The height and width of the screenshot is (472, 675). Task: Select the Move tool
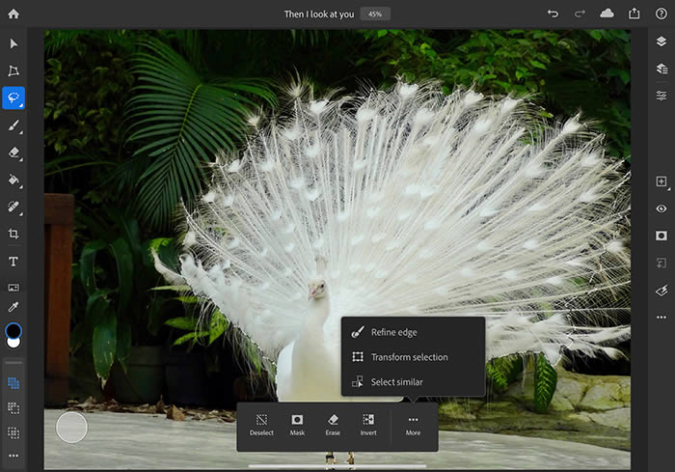pyautogui.click(x=13, y=43)
